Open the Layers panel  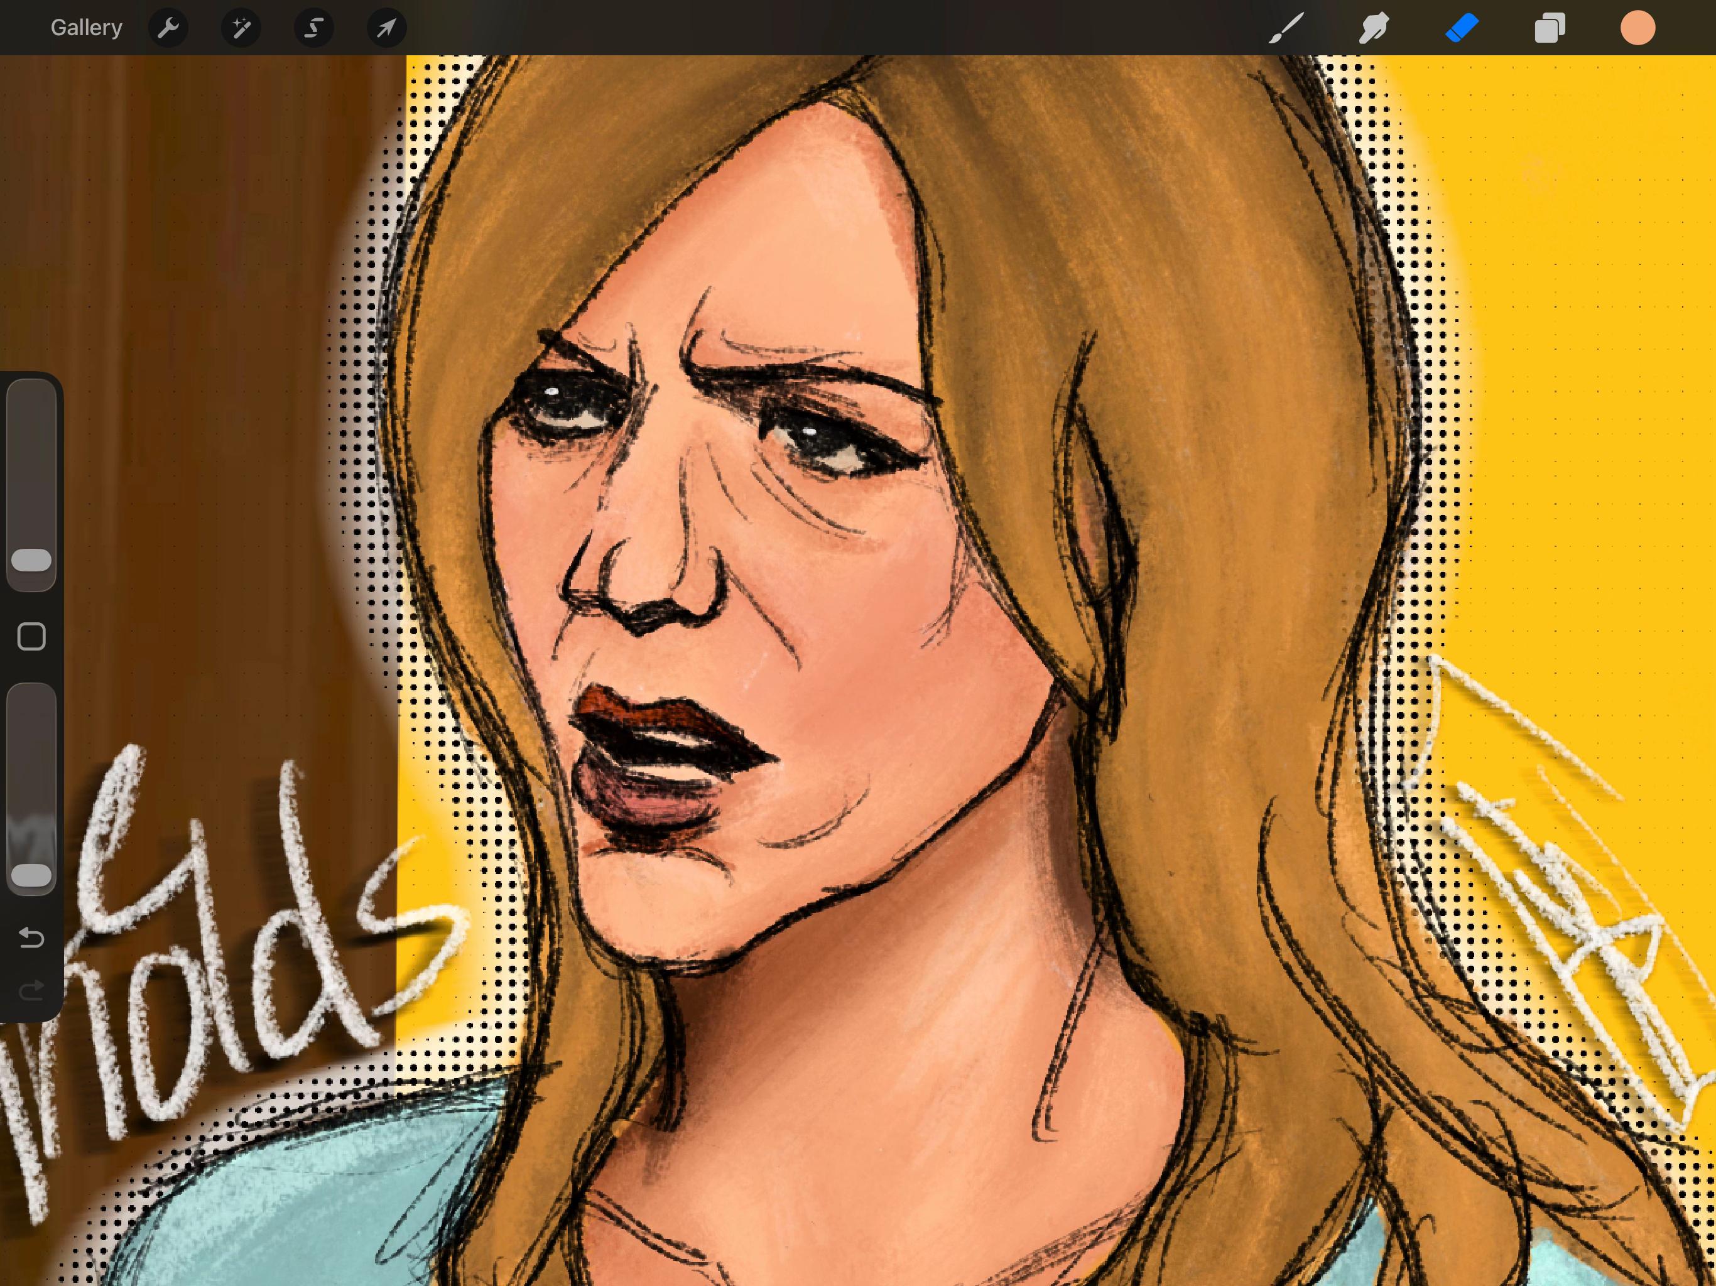coord(1549,28)
